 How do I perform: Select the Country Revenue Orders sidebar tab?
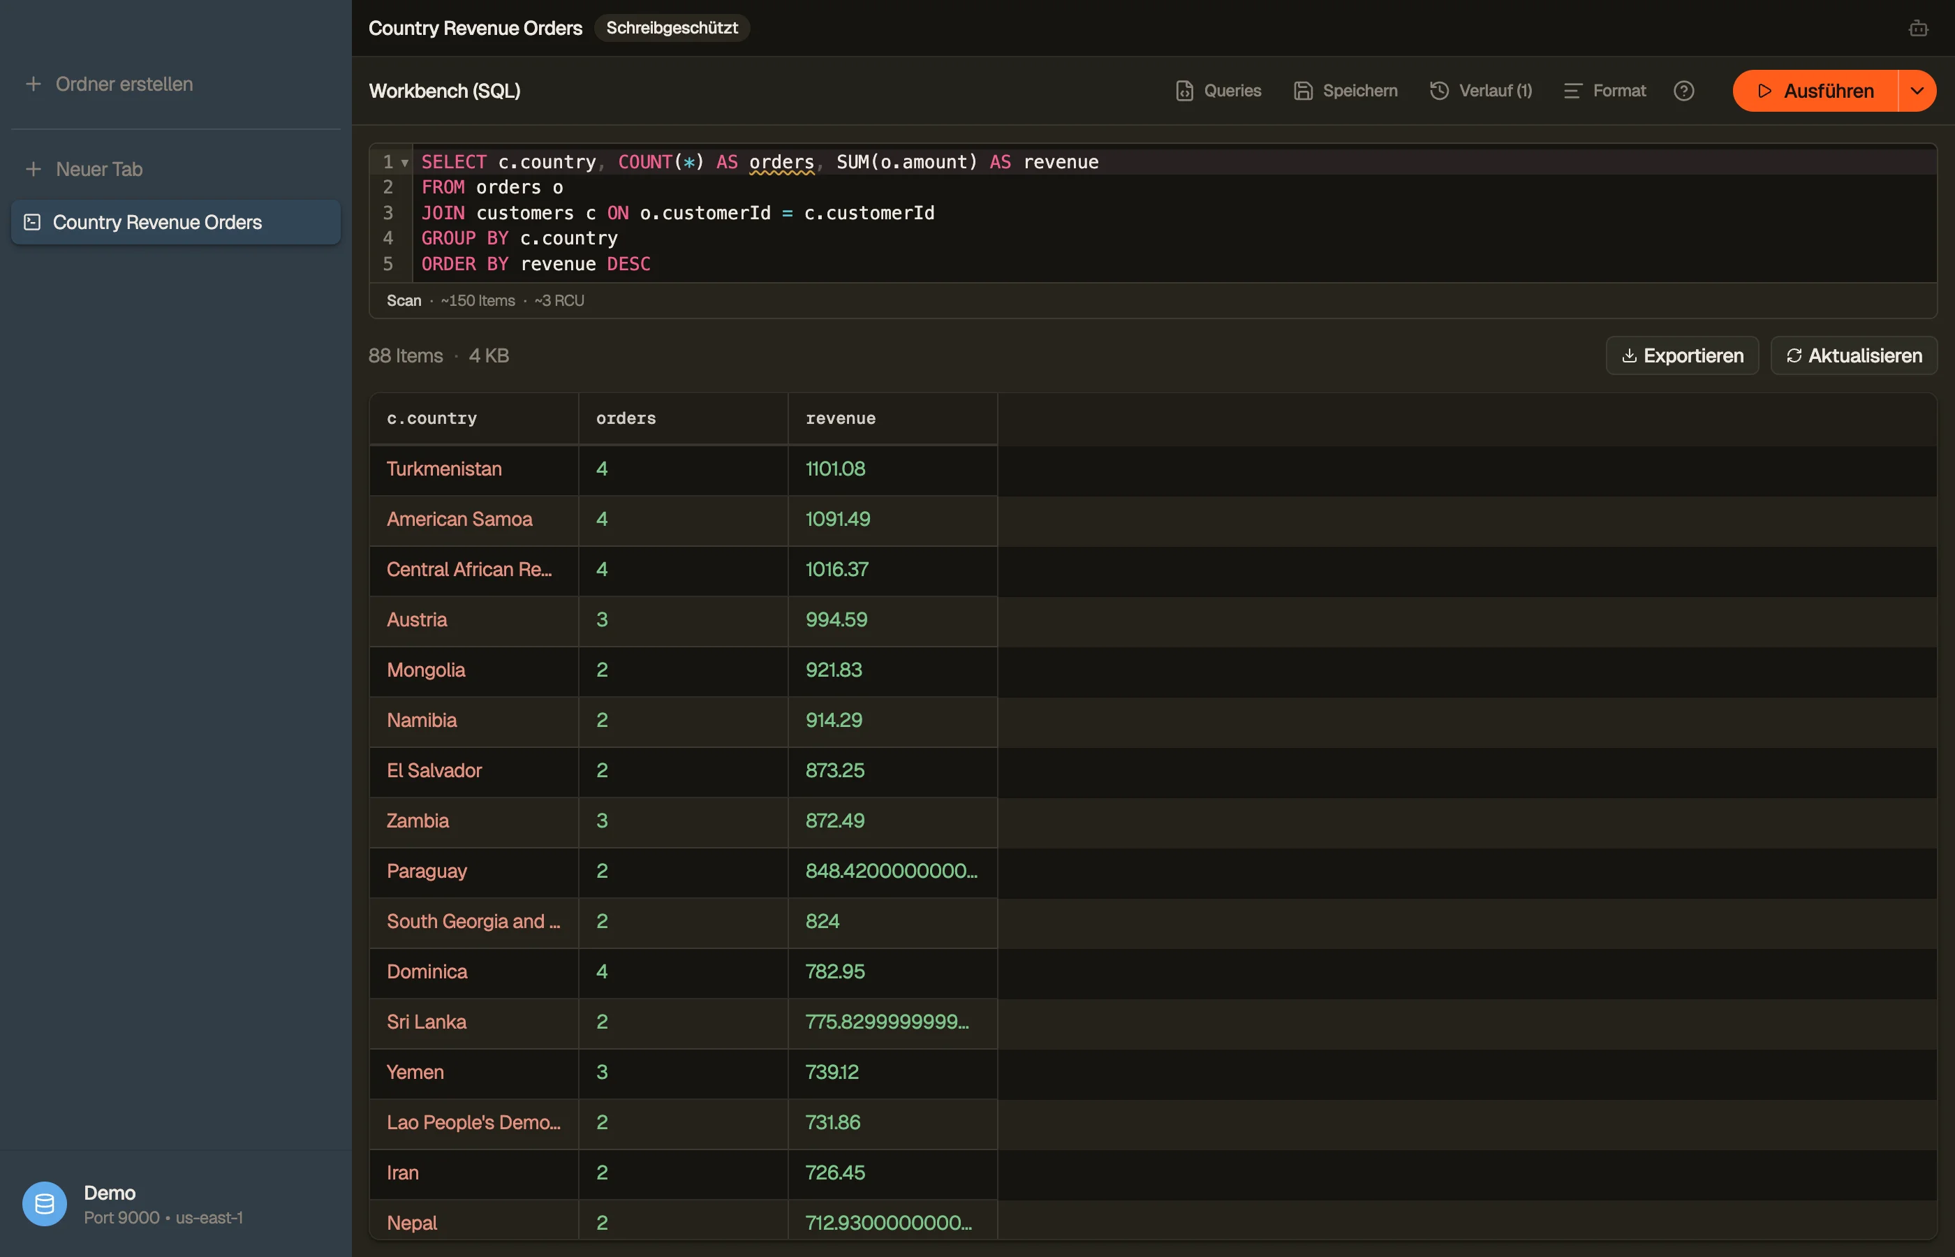coord(175,222)
